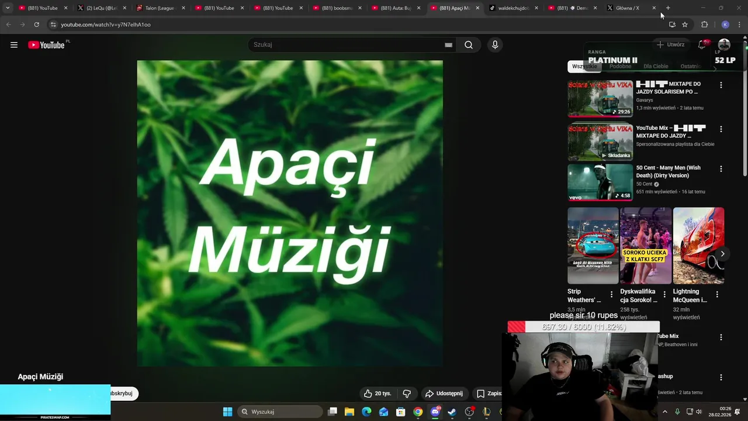Open options for Dyskwalifikacja Soroko short

pos(664,295)
